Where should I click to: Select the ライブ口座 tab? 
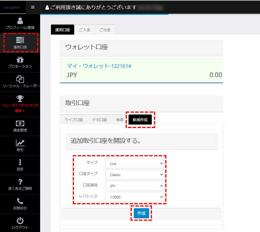(74, 120)
